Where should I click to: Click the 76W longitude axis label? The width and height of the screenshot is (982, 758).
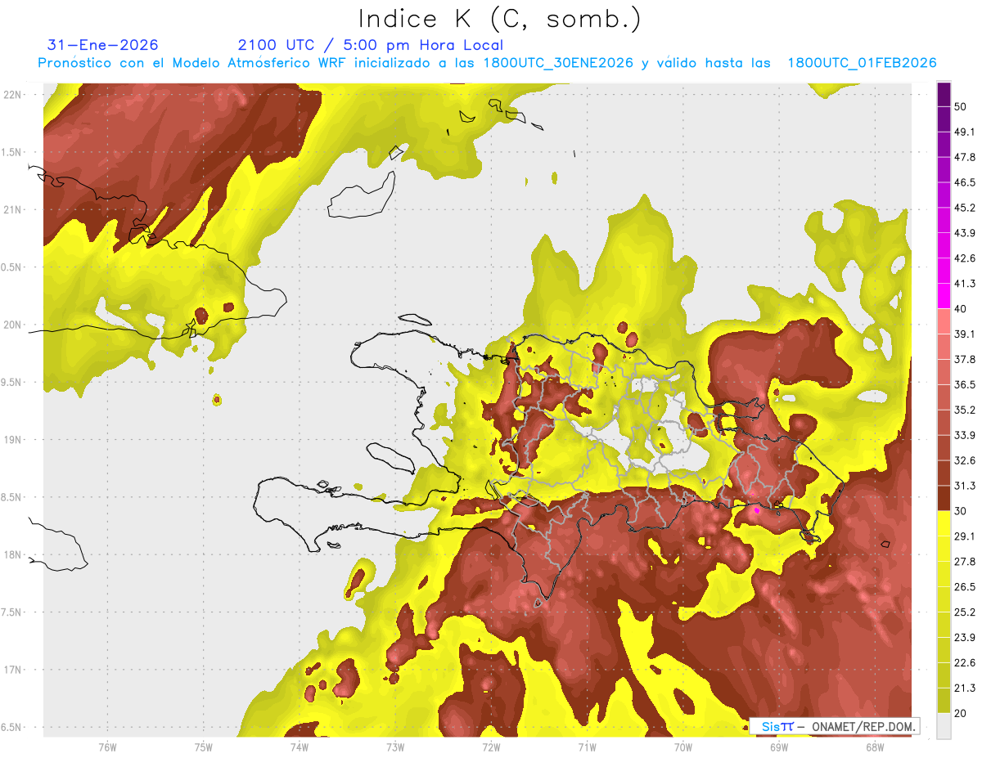[x=107, y=747]
